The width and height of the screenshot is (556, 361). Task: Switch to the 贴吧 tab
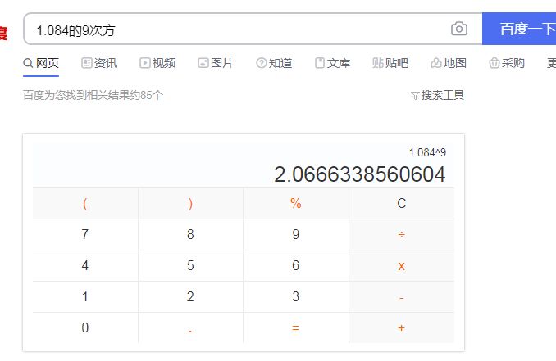tap(390, 63)
